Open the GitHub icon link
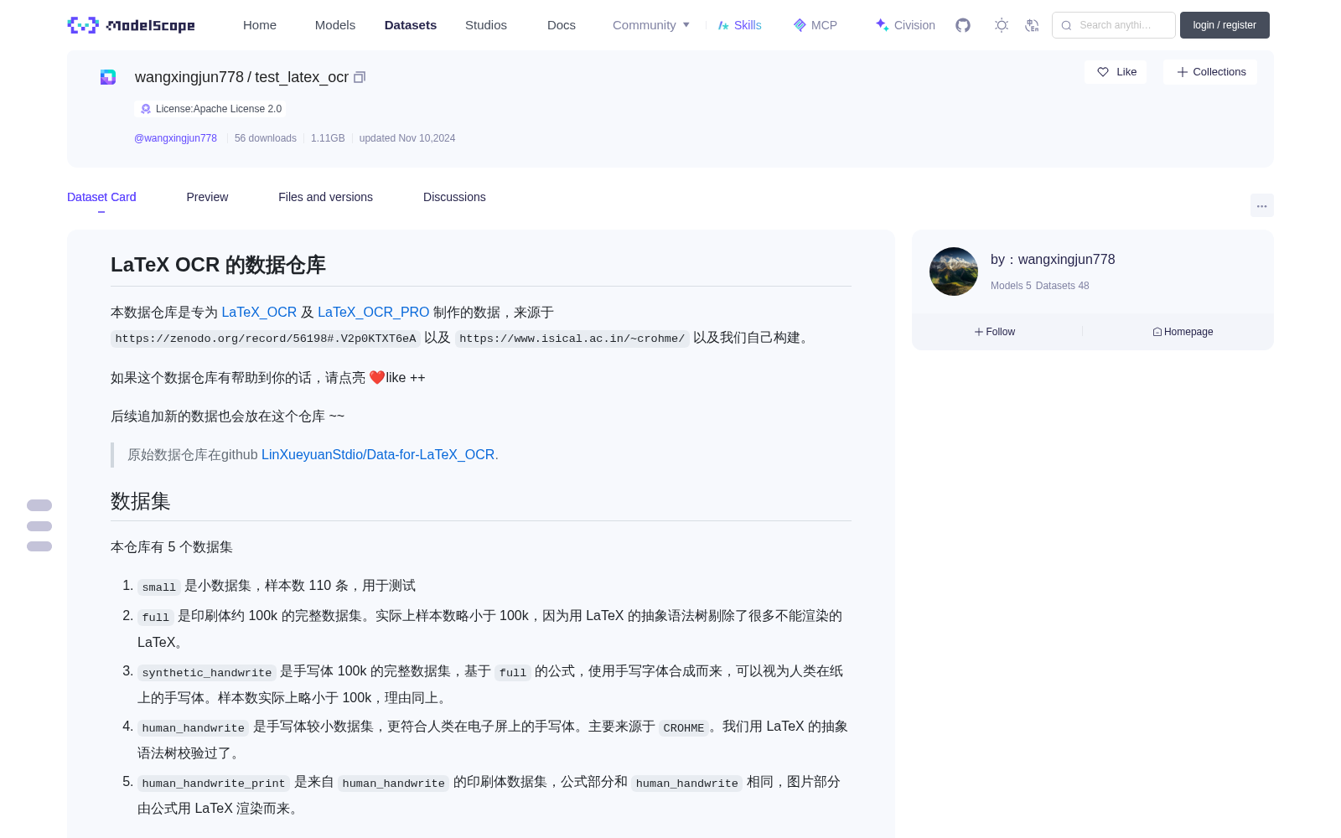The width and height of the screenshot is (1341, 838). tap(963, 25)
